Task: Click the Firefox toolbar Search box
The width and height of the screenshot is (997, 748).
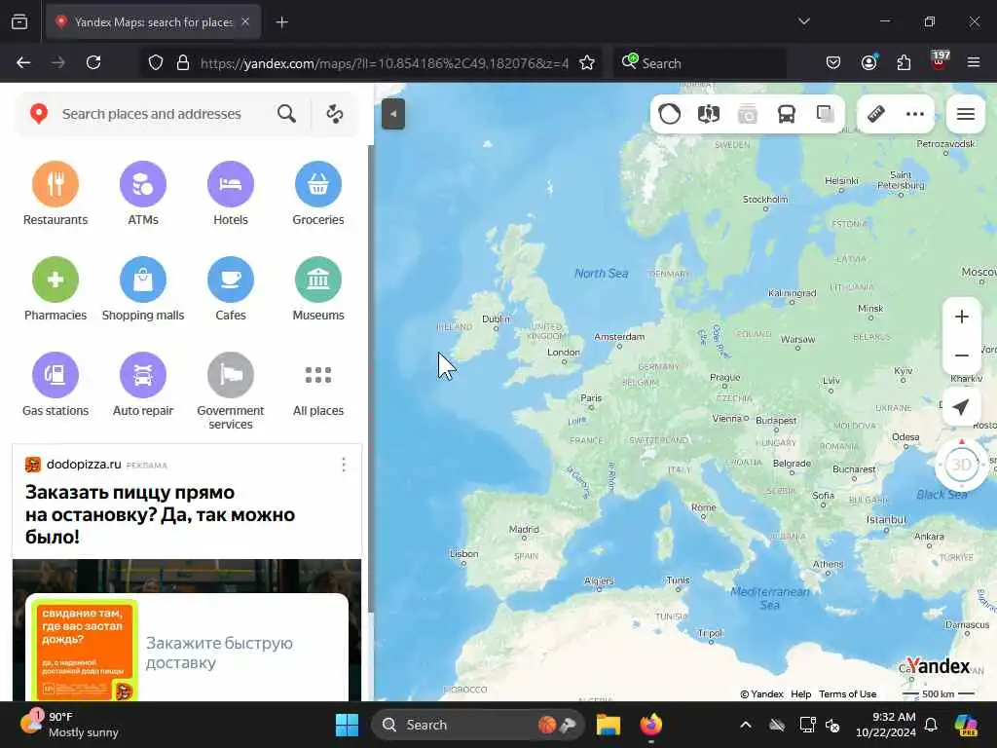Action: (x=699, y=63)
